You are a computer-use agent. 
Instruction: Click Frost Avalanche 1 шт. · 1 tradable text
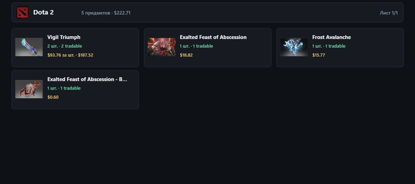pyautogui.click(x=329, y=46)
